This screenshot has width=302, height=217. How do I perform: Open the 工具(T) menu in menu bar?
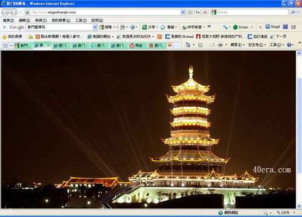pos(81,20)
